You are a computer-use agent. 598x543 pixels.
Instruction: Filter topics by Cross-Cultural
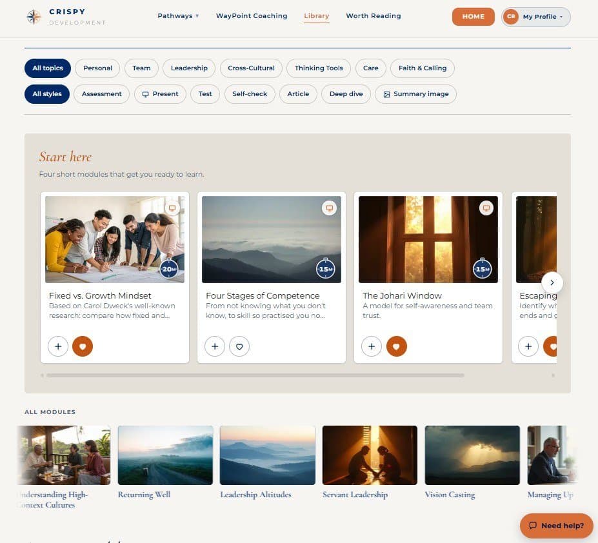point(252,68)
